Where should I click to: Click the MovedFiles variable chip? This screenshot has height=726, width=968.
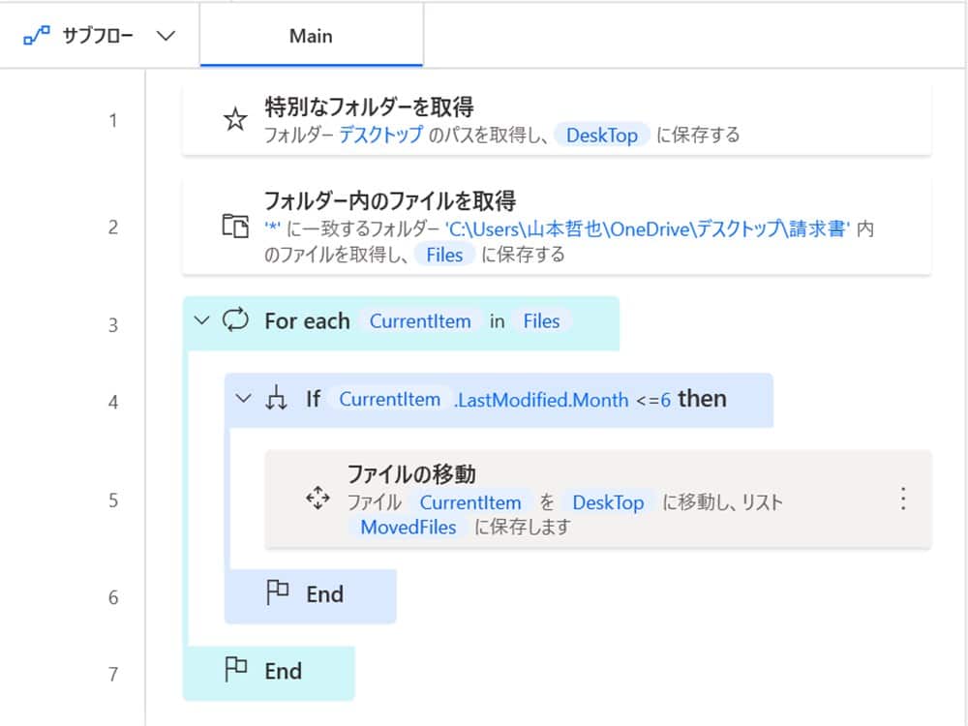[407, 528]
